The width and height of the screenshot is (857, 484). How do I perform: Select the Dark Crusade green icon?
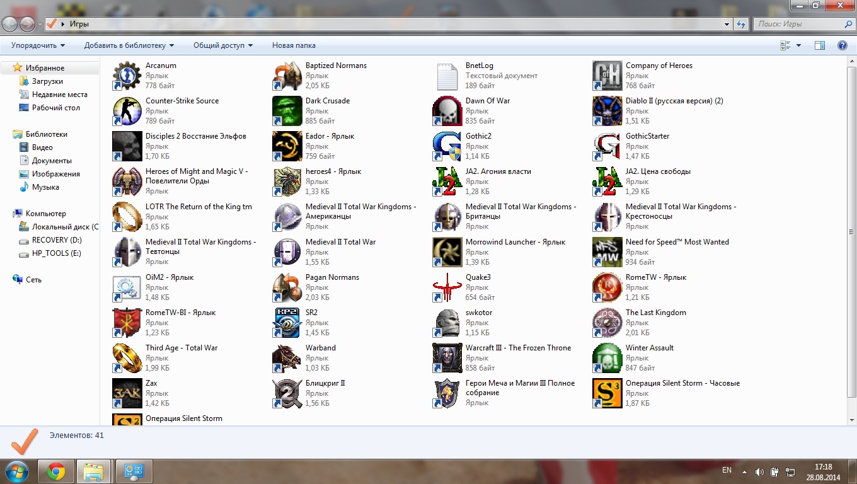point(287,111)
